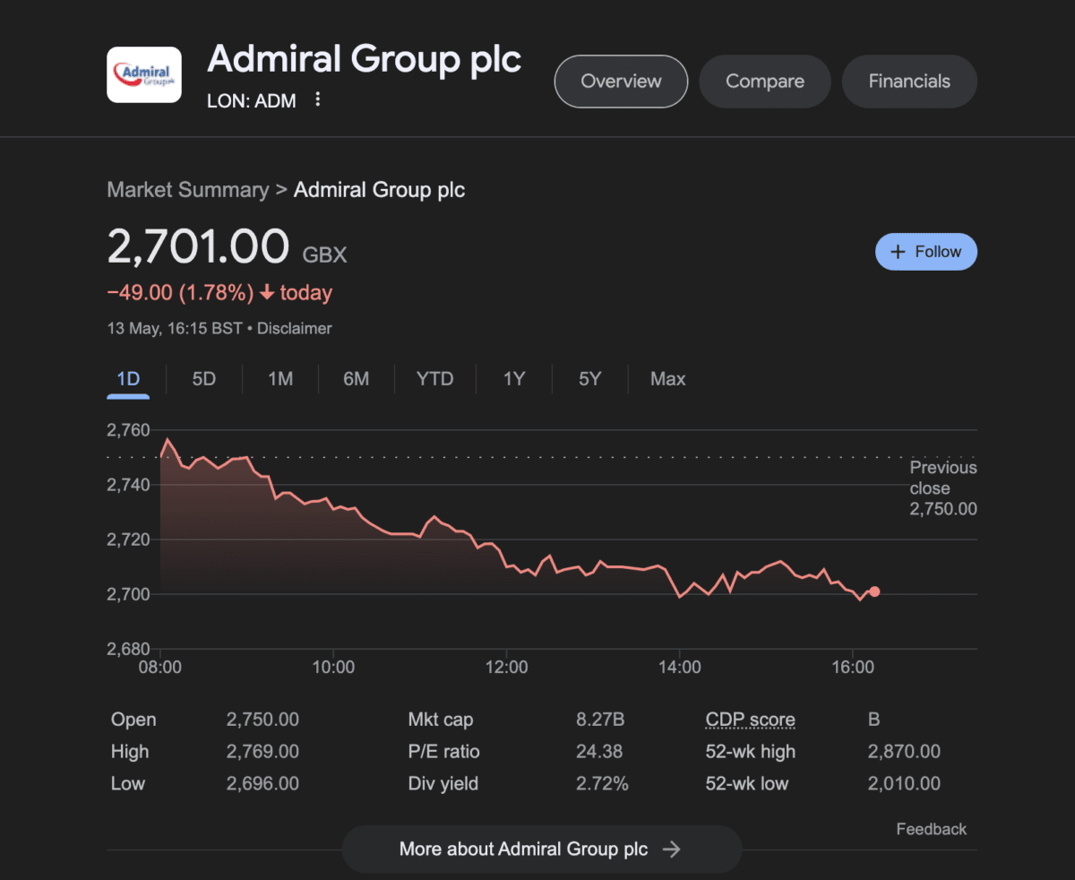Open the three-dot menu beside LON: ADM
This screenshot has height=880, width=1075.
317,100
